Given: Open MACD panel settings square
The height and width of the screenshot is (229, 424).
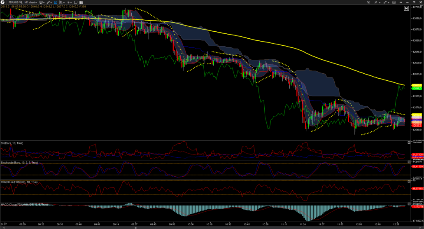Looking at the screenshot, I should tap(409, 204).
